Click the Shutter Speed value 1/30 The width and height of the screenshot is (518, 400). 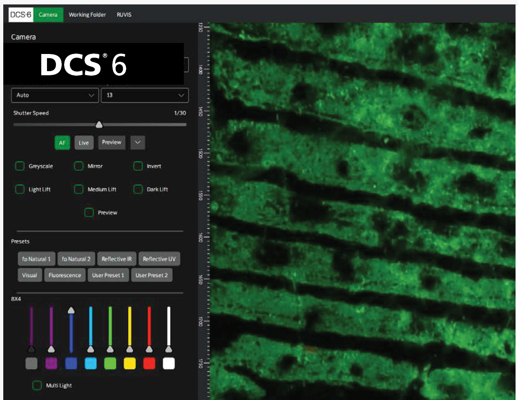pyautogui.click(x=180, y=113)
